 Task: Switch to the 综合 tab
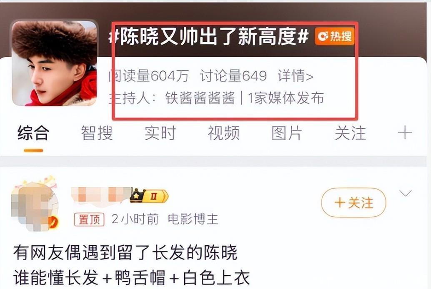click(x=33, y=133)
